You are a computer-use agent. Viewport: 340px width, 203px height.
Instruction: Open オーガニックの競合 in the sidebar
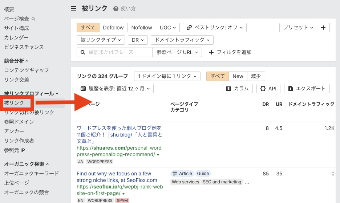tap(27, 192)
